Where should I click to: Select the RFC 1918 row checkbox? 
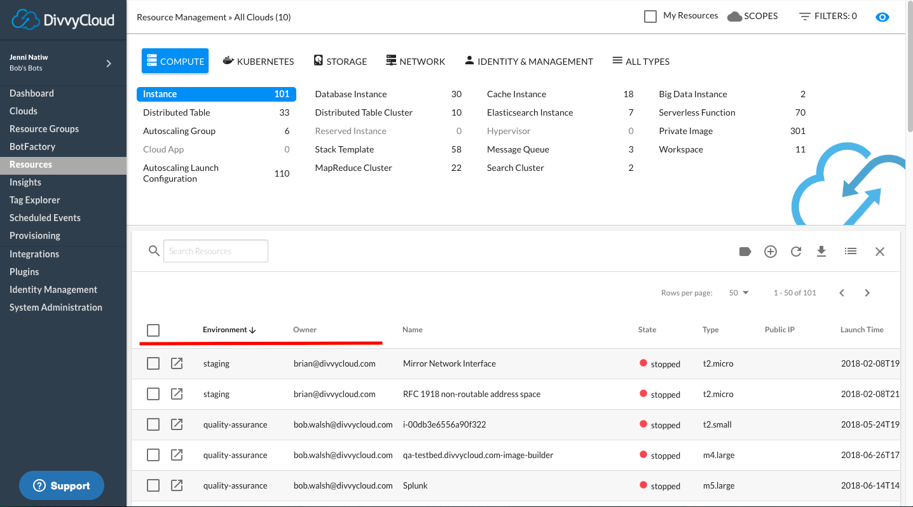click(x=153, y=394)
